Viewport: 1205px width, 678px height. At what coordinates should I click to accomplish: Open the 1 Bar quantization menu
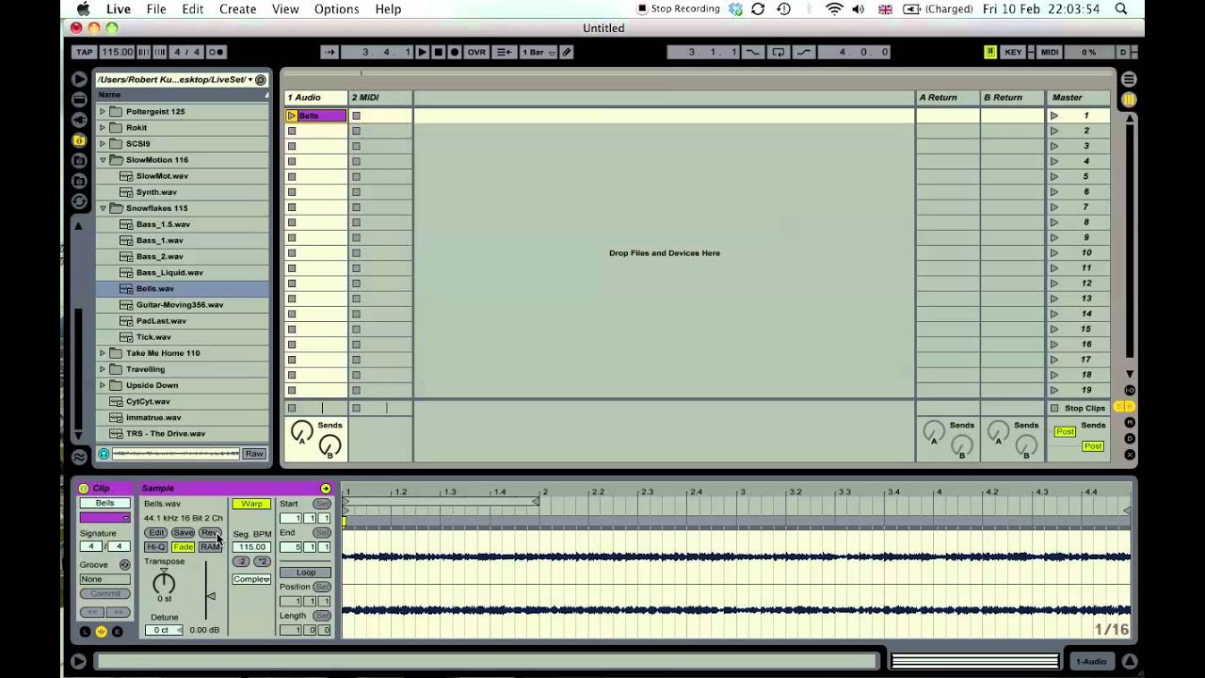[538, 52]
